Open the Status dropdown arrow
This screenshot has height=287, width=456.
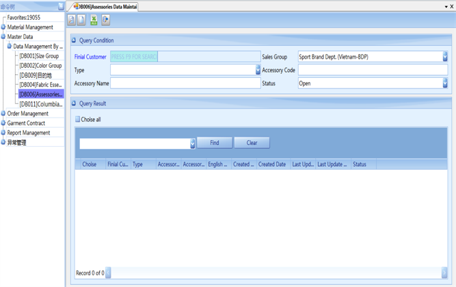(445, 83)
